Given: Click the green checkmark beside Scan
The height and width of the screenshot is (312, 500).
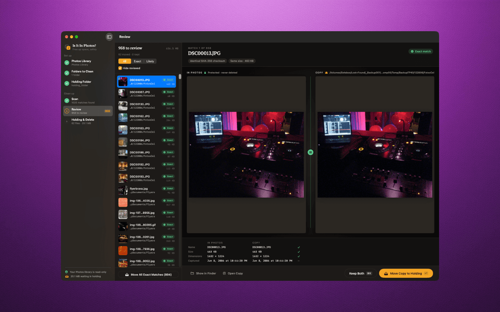Looking at the screenshot, I should point(67,100).
